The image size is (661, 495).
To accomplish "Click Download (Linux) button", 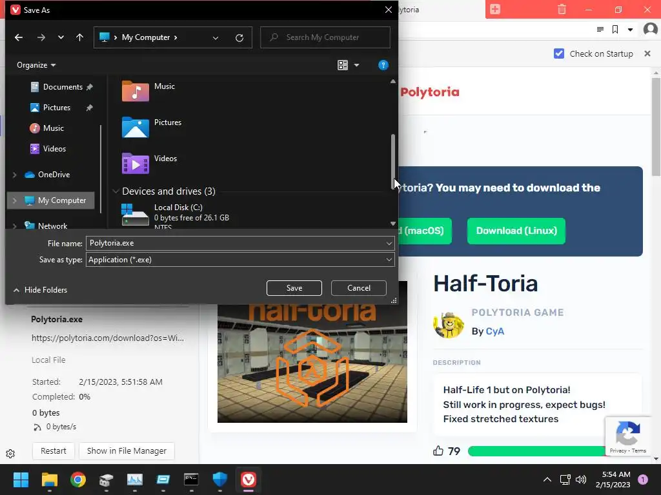I will point(516,231).
